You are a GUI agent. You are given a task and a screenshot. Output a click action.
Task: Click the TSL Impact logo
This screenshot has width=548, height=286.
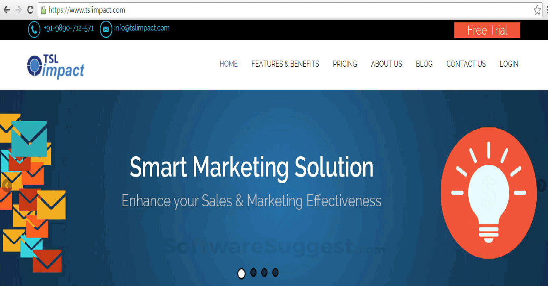tap(56, 66)
